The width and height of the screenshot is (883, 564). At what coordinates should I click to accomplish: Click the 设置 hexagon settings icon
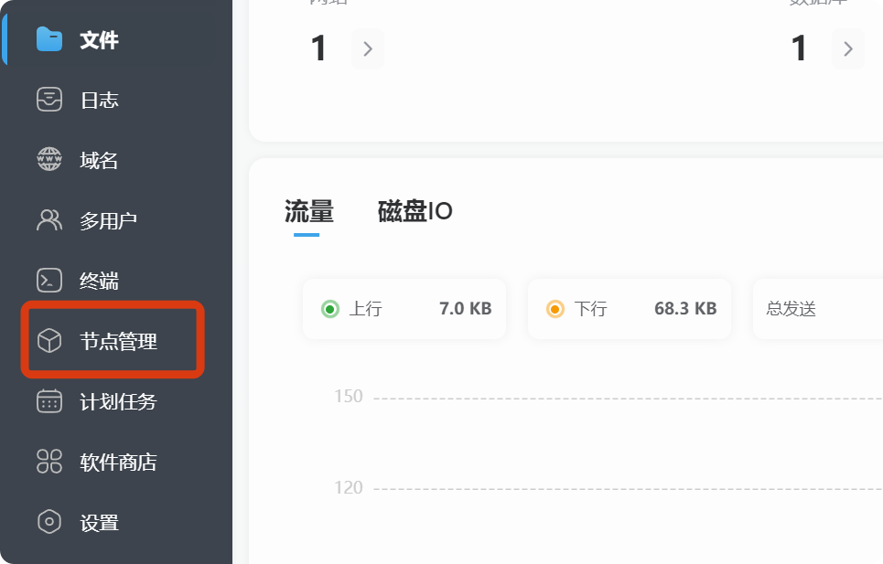(x=48, y=522)
